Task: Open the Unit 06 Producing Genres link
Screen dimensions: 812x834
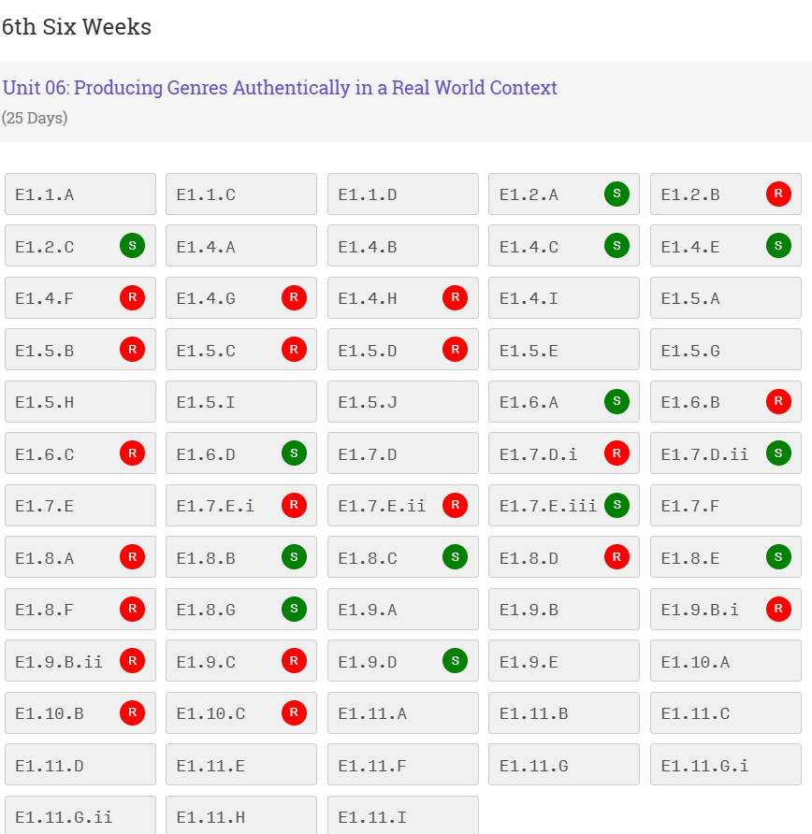Action: pos(280,88)
